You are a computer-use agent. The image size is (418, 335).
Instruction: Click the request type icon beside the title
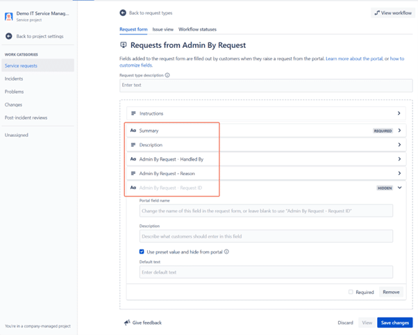[124, 45]
